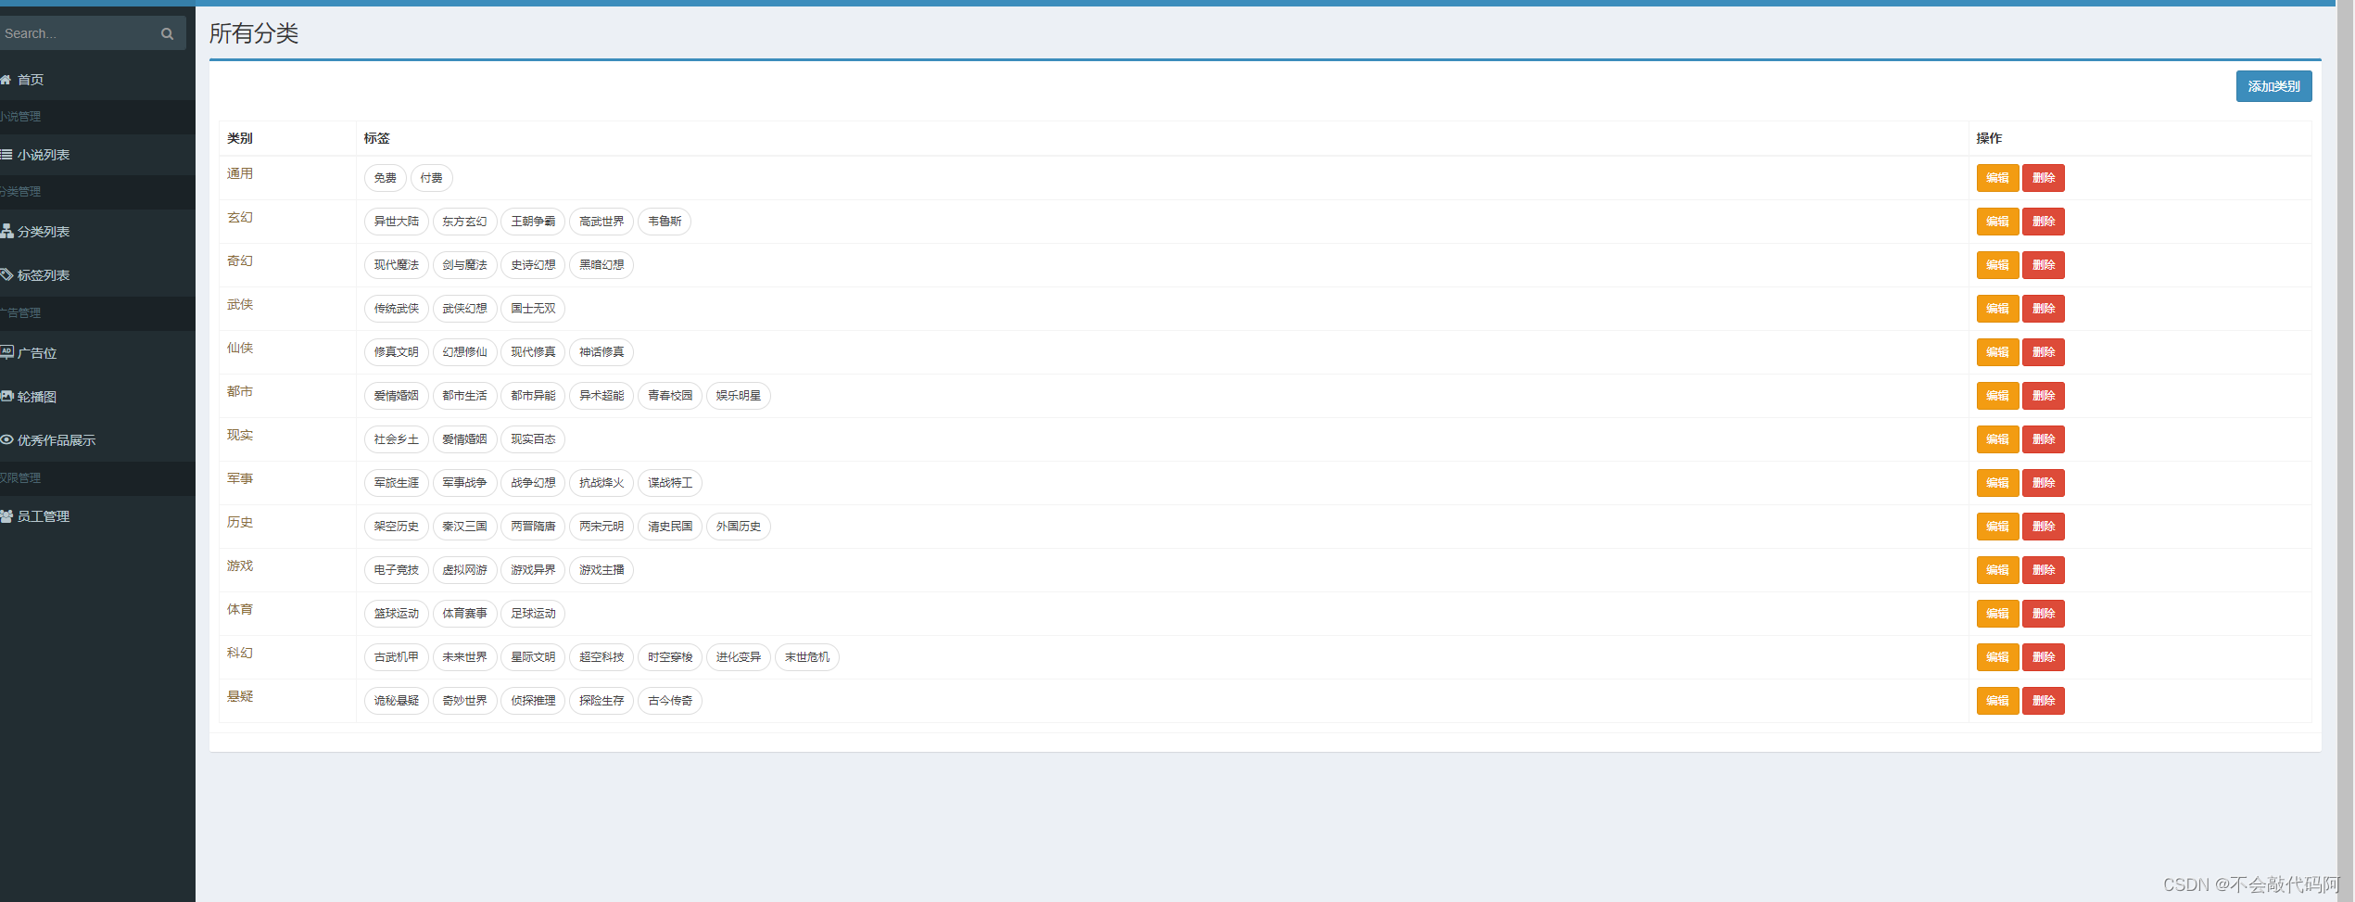
Task: Click the 娱乐明星 tag
Action: 739,396
